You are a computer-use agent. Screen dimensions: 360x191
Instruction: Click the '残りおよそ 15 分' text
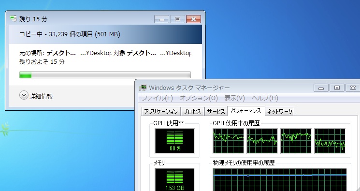(42, 61)
